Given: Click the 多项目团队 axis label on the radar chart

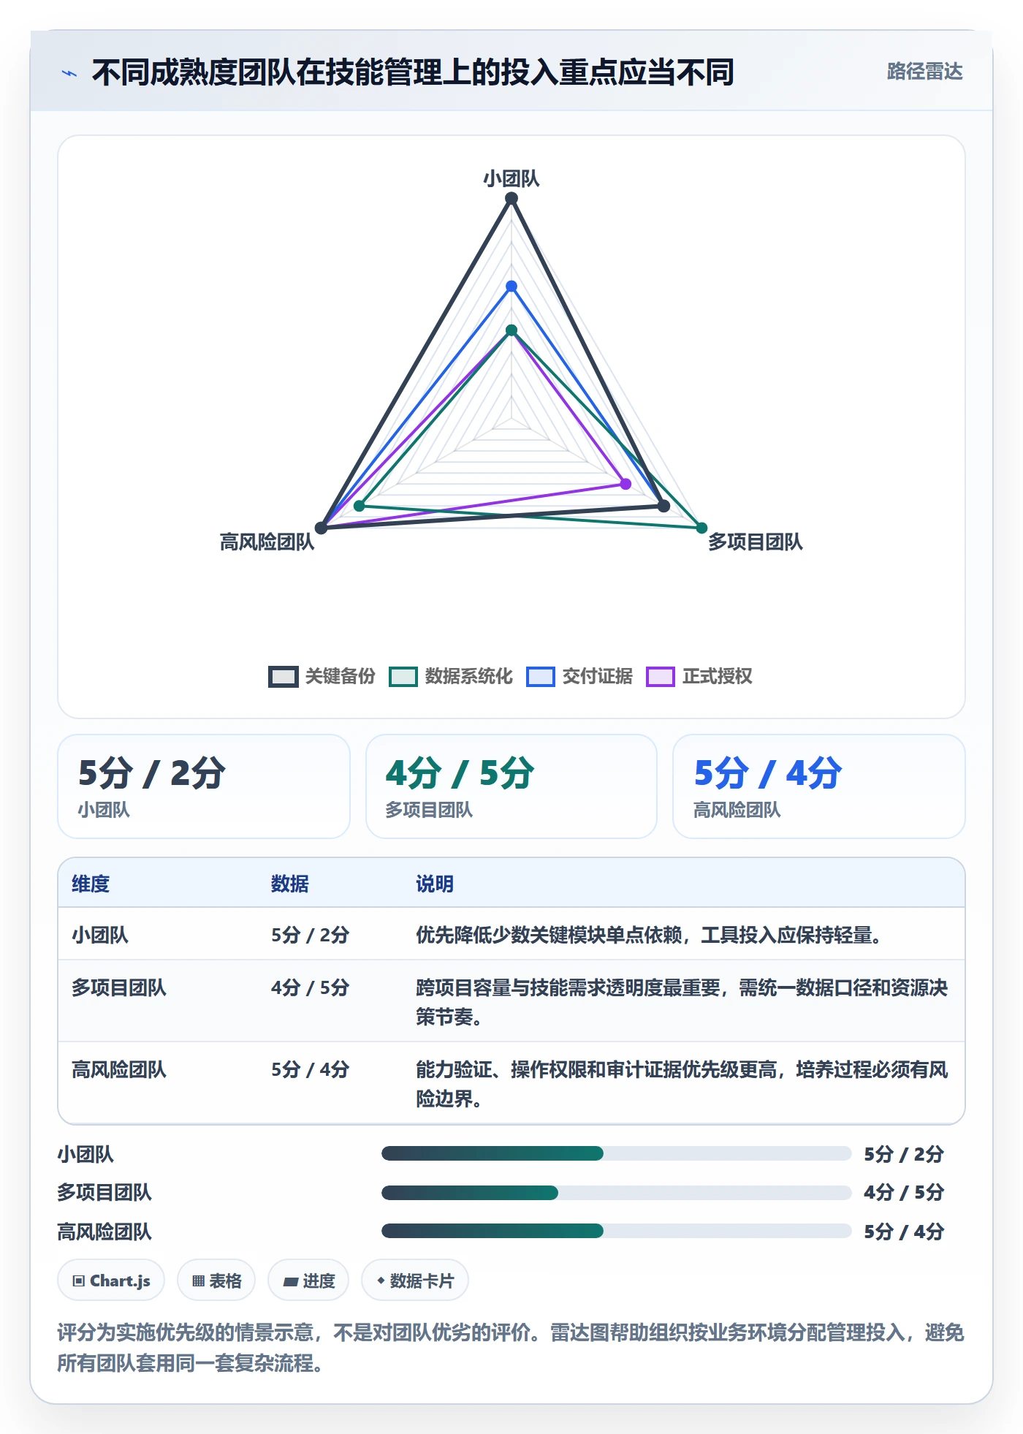Looking at the screenshot, I should click(x=755, y=542).
